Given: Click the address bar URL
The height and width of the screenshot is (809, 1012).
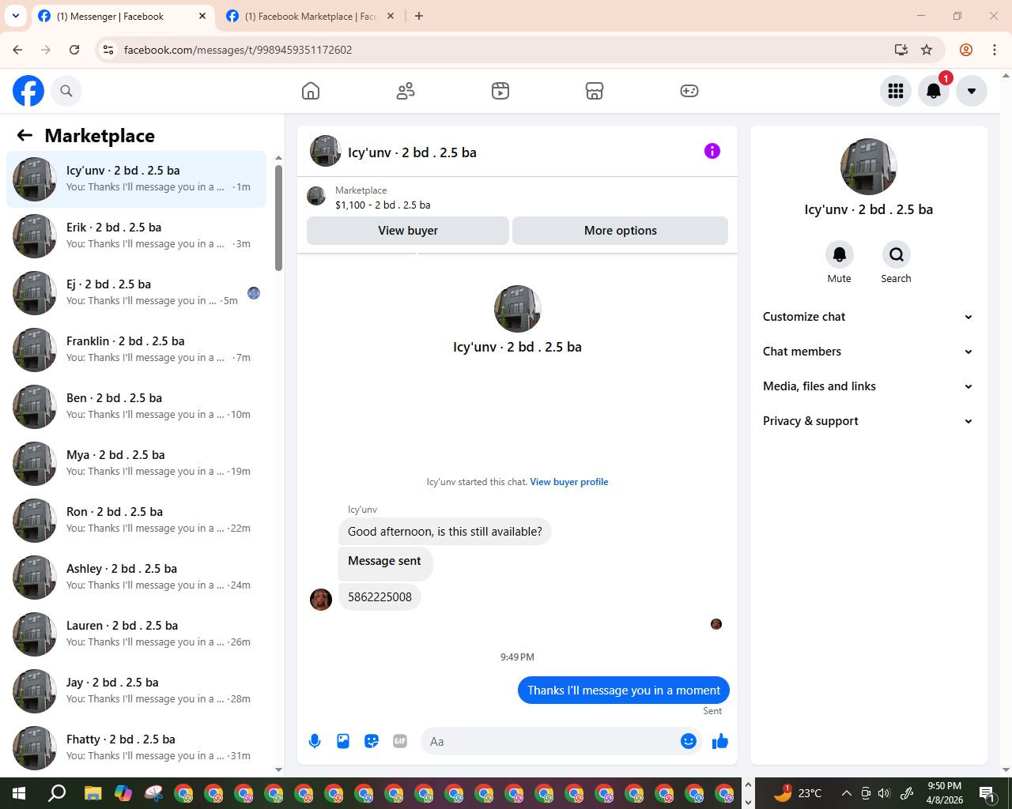Looking at the screenshot, I should click(x=238, y=50).
